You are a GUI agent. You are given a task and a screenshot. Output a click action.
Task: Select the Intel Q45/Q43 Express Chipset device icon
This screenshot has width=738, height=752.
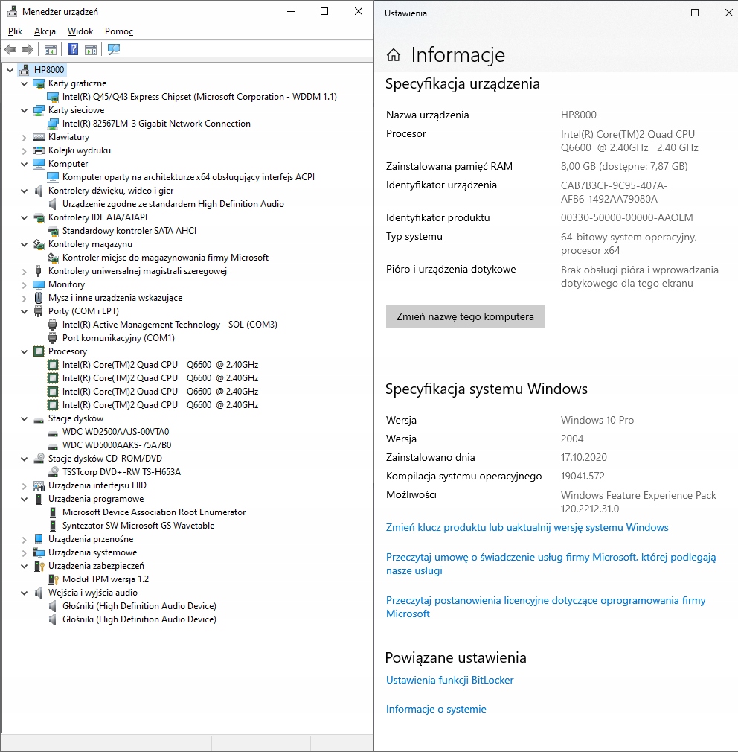pos(53,97)
